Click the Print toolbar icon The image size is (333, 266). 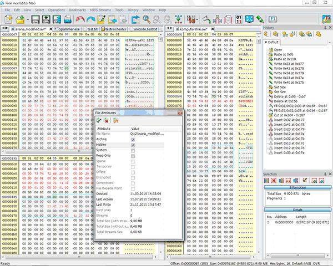(68, 19)
